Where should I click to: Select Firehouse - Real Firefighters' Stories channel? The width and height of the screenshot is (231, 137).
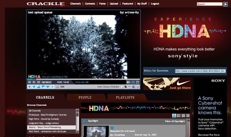(x=51, y=115)
